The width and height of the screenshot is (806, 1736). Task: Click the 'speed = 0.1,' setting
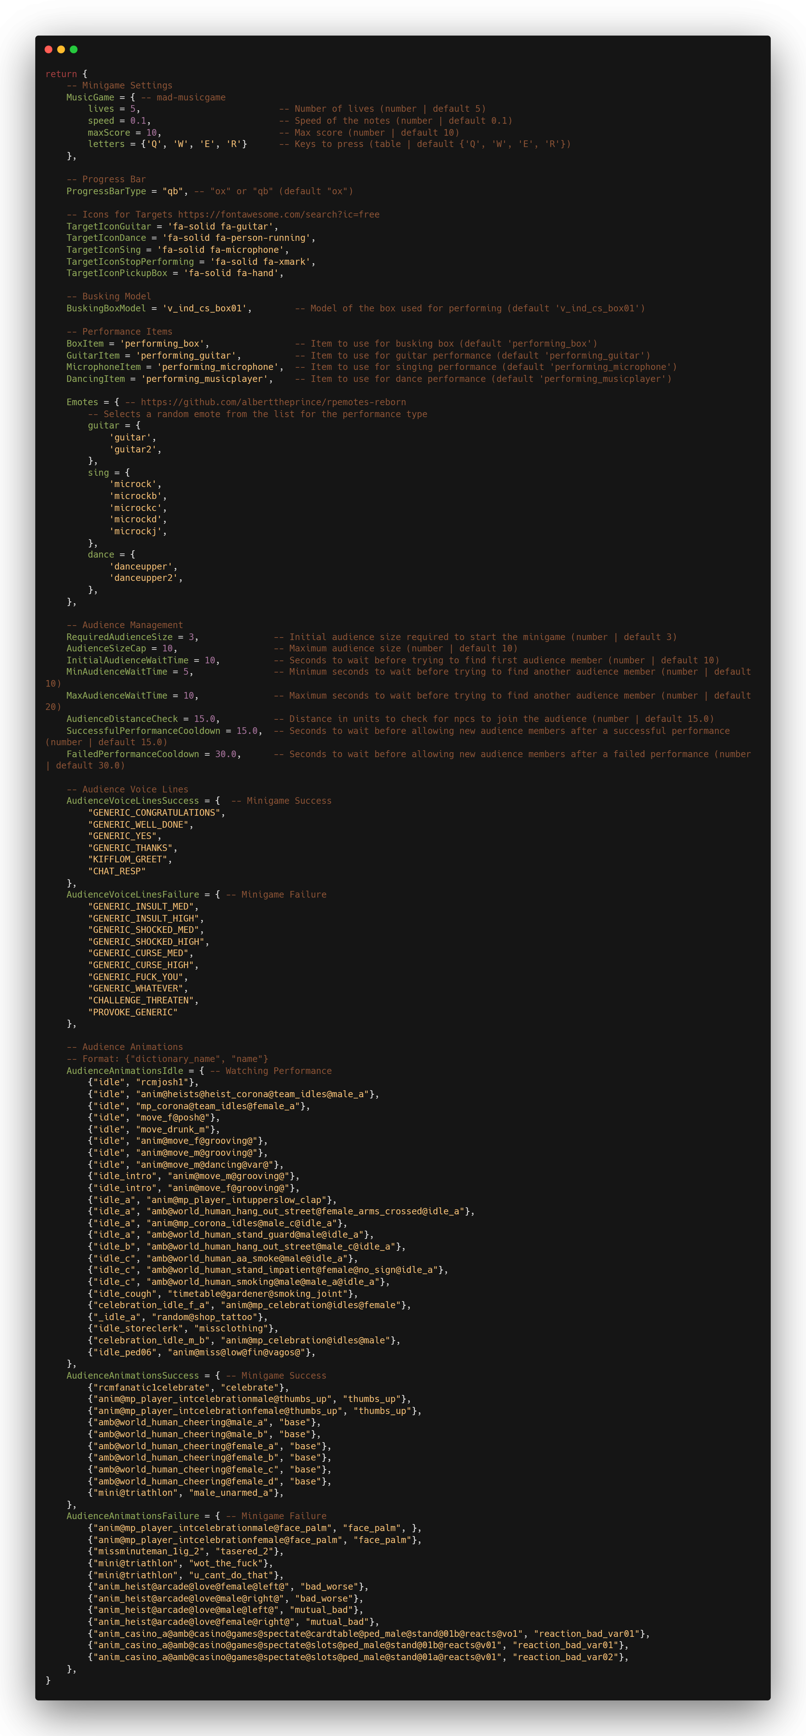pos(119,121)
